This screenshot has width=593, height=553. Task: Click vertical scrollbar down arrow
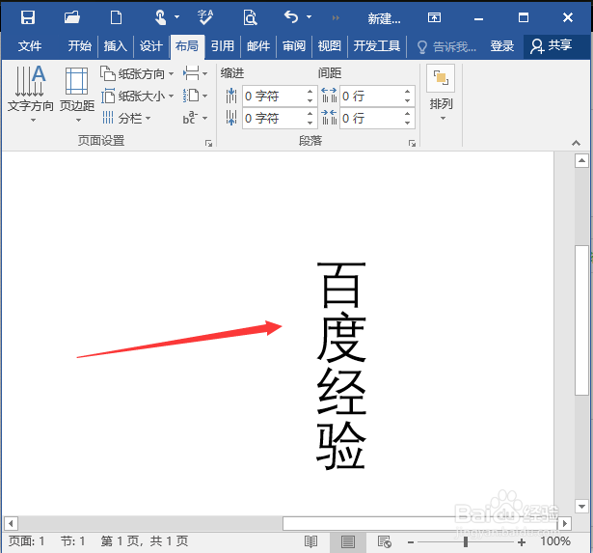coord(581,506)
